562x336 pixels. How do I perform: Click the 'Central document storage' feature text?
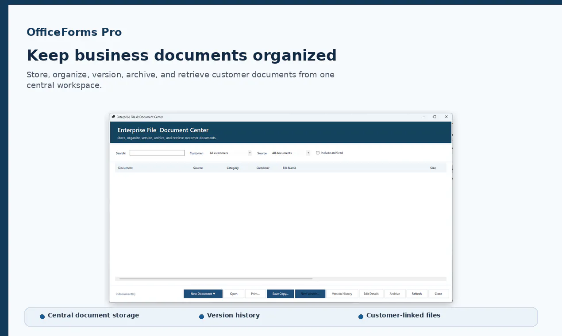(x=93, y=315)
